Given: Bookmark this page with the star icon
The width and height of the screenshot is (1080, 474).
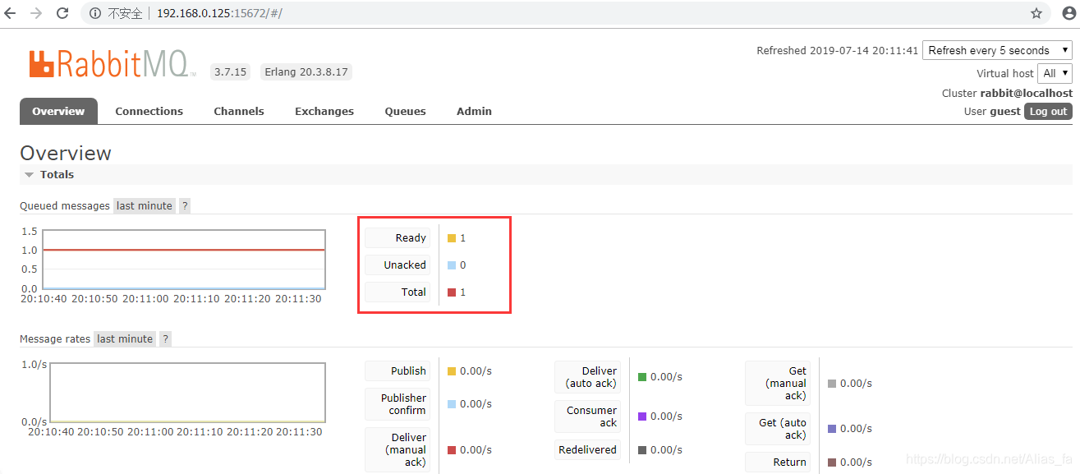Looking at the screenshot, I should coord(1036,13).
